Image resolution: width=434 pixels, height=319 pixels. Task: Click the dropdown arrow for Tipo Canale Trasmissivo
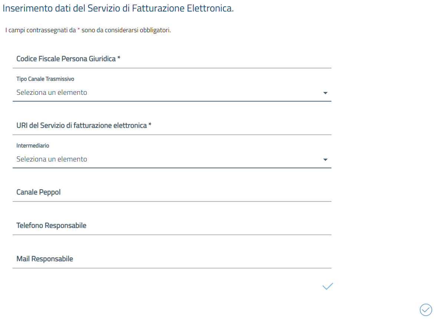click(x=325, y=93)
